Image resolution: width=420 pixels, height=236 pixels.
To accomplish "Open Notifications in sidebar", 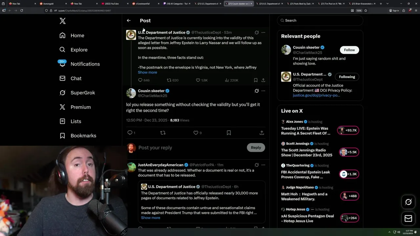I will click(79, 64).
